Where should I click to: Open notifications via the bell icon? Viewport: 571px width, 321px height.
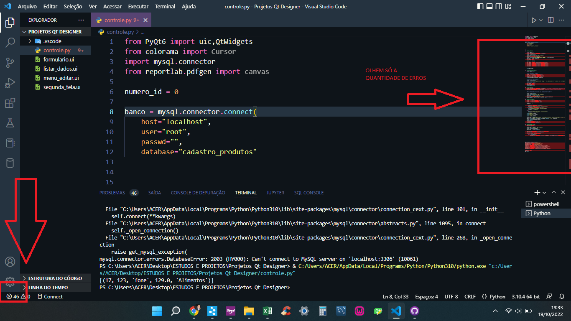tap(562, 296)
